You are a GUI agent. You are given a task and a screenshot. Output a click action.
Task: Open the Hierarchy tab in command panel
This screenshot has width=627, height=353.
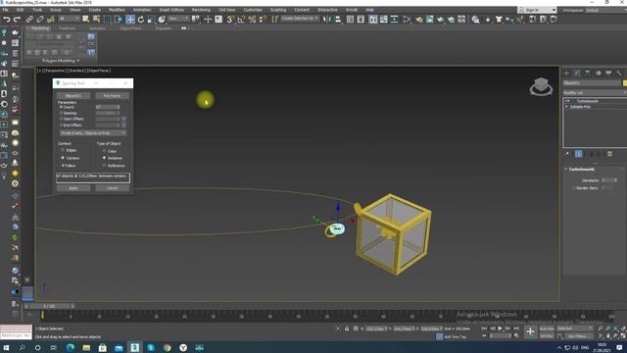tap(588, 74)
